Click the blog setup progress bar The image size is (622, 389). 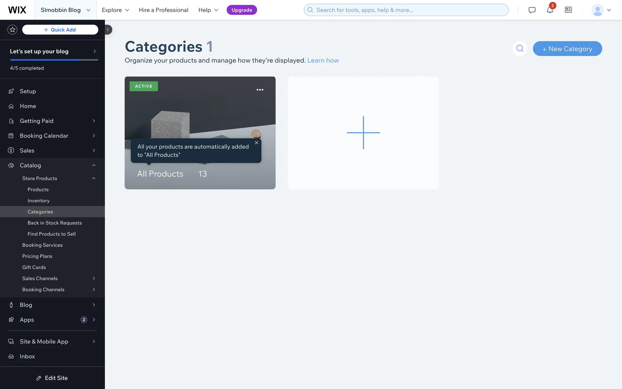click(54, 60)
